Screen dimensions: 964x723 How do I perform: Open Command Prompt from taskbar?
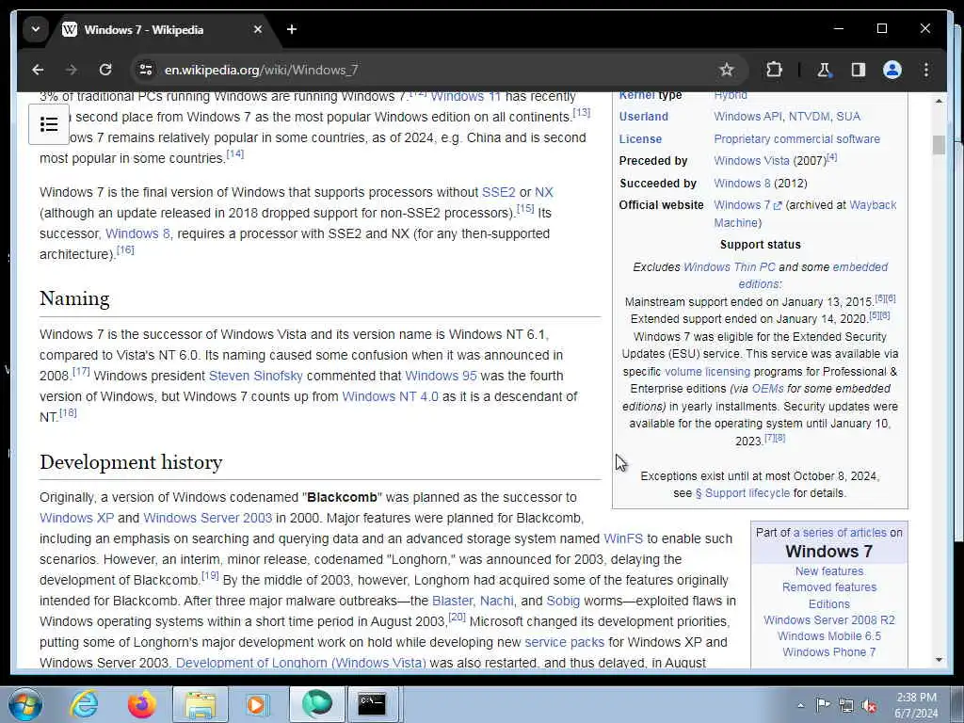[x=373, y=704]
